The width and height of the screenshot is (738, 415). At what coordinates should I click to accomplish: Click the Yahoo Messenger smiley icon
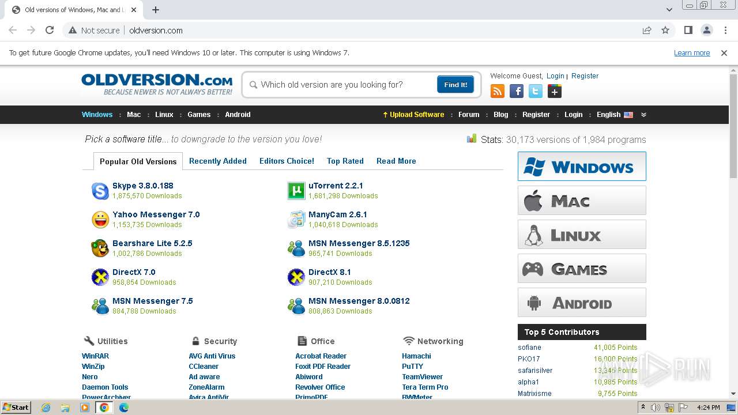100,220
